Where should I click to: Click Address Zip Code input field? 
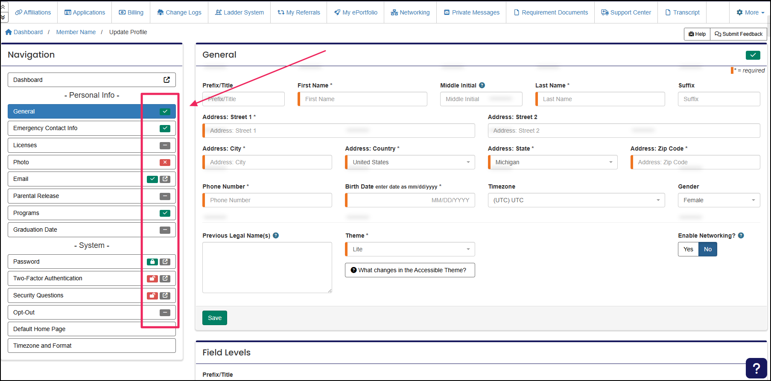[x=695, y=162]
